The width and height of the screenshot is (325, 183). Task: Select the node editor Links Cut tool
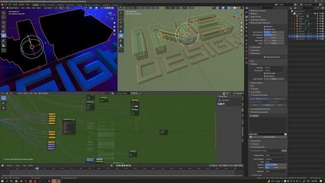(x=4, y=108)
